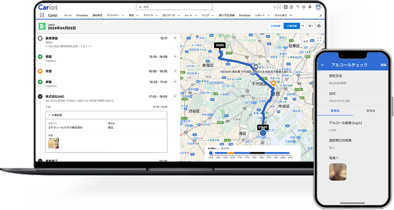
Task: Open the さらに表示 more menu
Action: click(283, 15)
